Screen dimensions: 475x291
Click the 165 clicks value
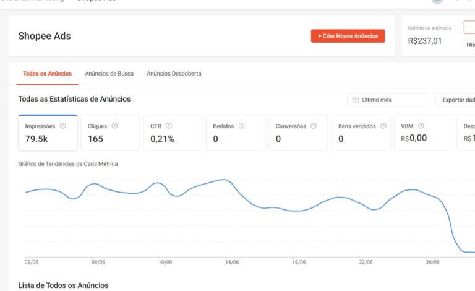95,139
